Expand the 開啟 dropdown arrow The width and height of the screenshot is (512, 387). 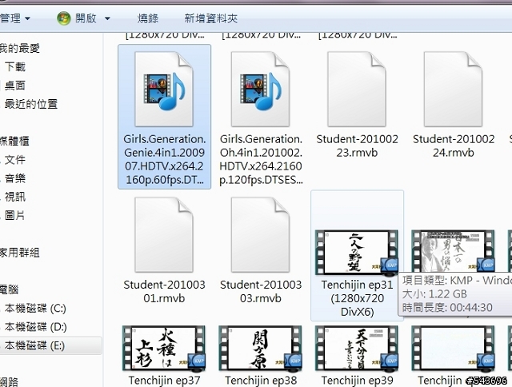[x=107, y=18]
